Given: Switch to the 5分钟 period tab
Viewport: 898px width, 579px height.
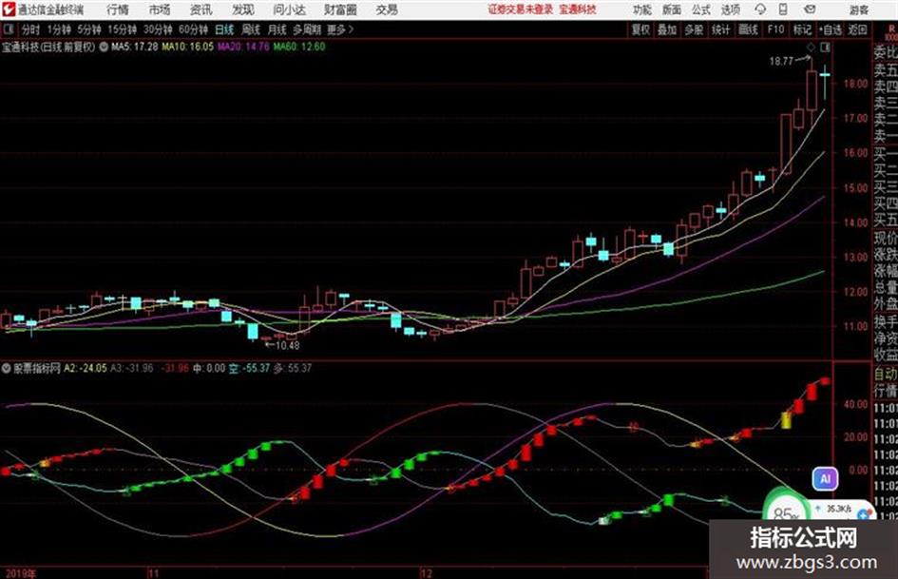Looking at the screenshot, I should [89, 29].
